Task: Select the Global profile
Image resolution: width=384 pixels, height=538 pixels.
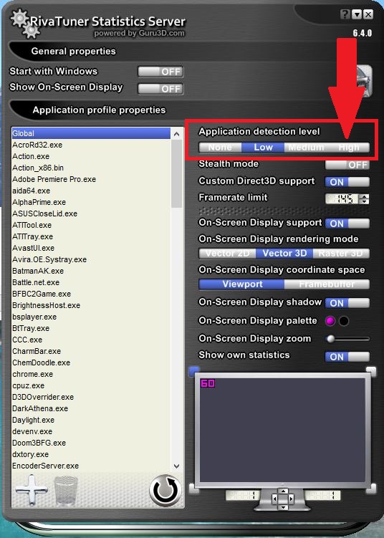Action: (91, 133)
